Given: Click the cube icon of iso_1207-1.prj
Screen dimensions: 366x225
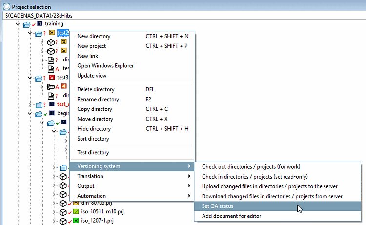Looking at the screenshot, I should [x=63, y=221].
